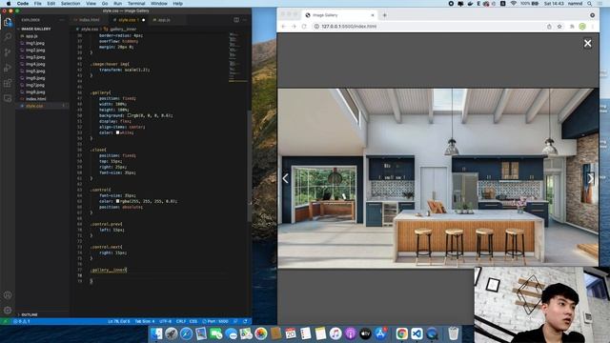Close the gallery with the X icon

pyautogui.click(x=587, y=43)
